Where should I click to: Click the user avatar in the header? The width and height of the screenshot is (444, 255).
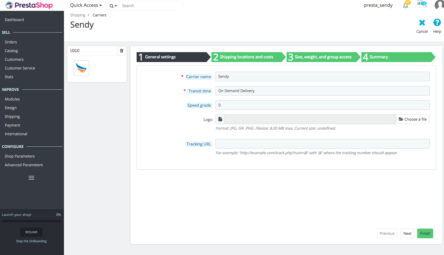pyautogui.click(x=439, y=5)
